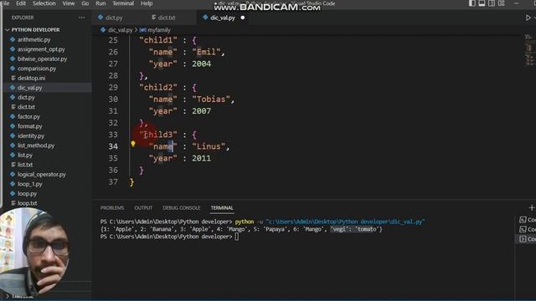
Task: Open desktop.ini in Explorer
Action: [31, 78]
